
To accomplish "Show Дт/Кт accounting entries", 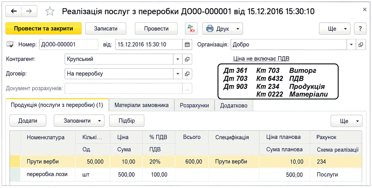I will 191,29.
